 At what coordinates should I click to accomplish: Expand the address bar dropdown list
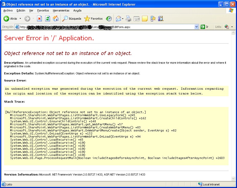coord(196,27)
